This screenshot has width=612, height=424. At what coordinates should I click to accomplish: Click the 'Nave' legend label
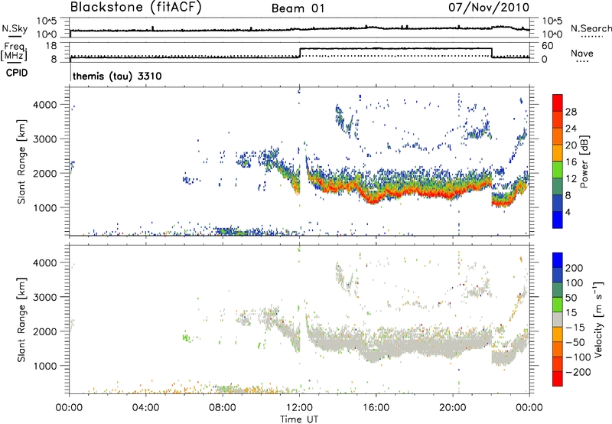coord(582,53)
